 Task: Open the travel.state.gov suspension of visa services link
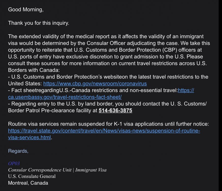point(104,131)
